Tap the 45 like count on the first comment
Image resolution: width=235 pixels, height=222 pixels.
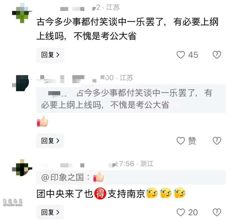click(x=193, y=55)
